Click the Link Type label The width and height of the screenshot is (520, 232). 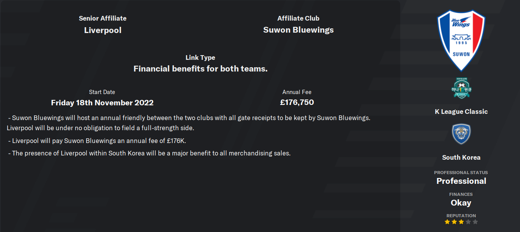pos(200,58)
